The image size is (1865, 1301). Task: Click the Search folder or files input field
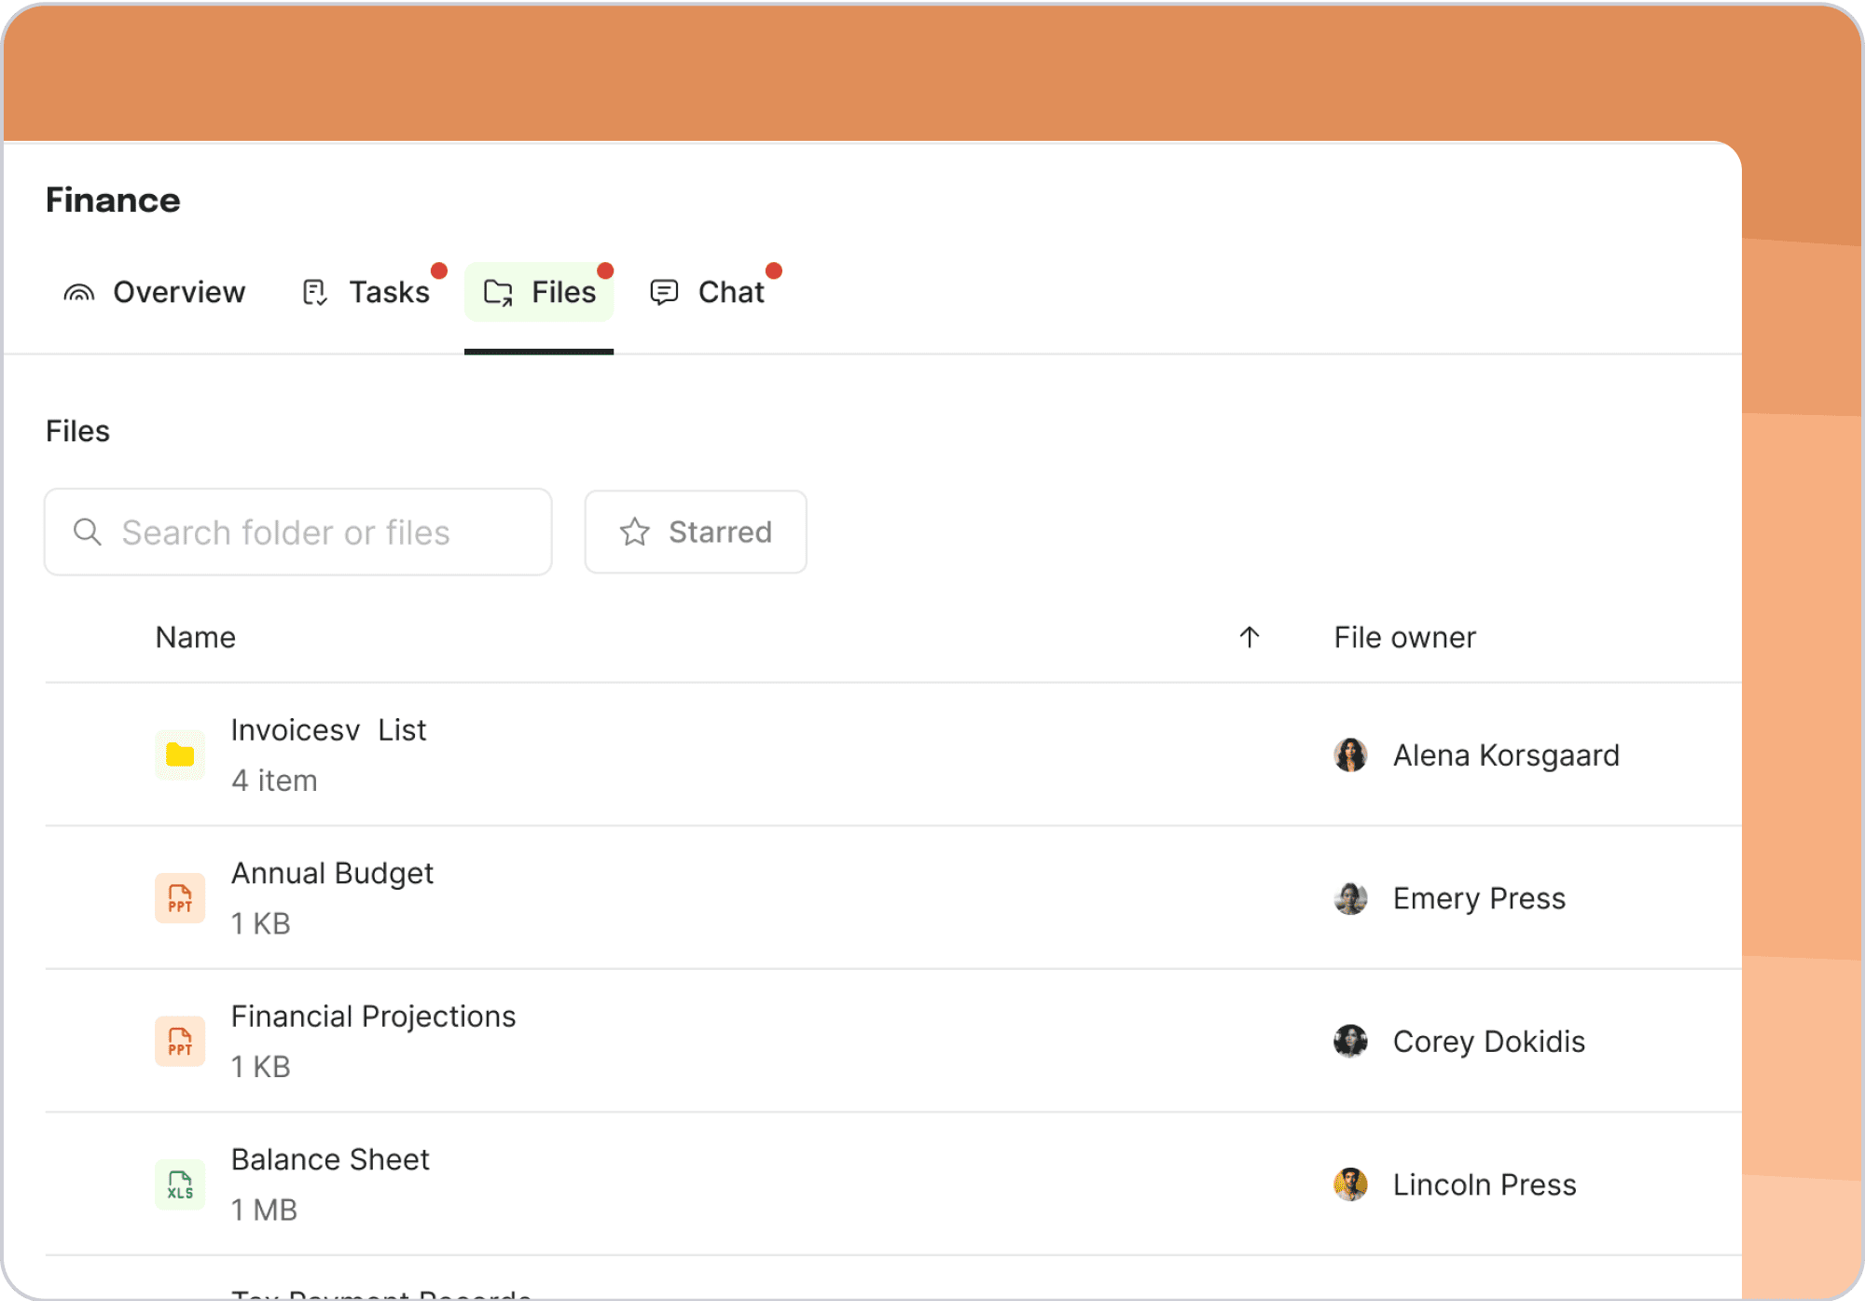(298, 532)
